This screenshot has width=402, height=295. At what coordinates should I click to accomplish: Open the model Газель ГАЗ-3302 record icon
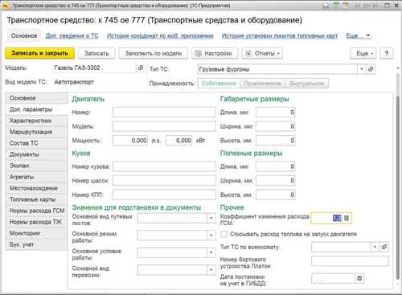tap(141, 68)
